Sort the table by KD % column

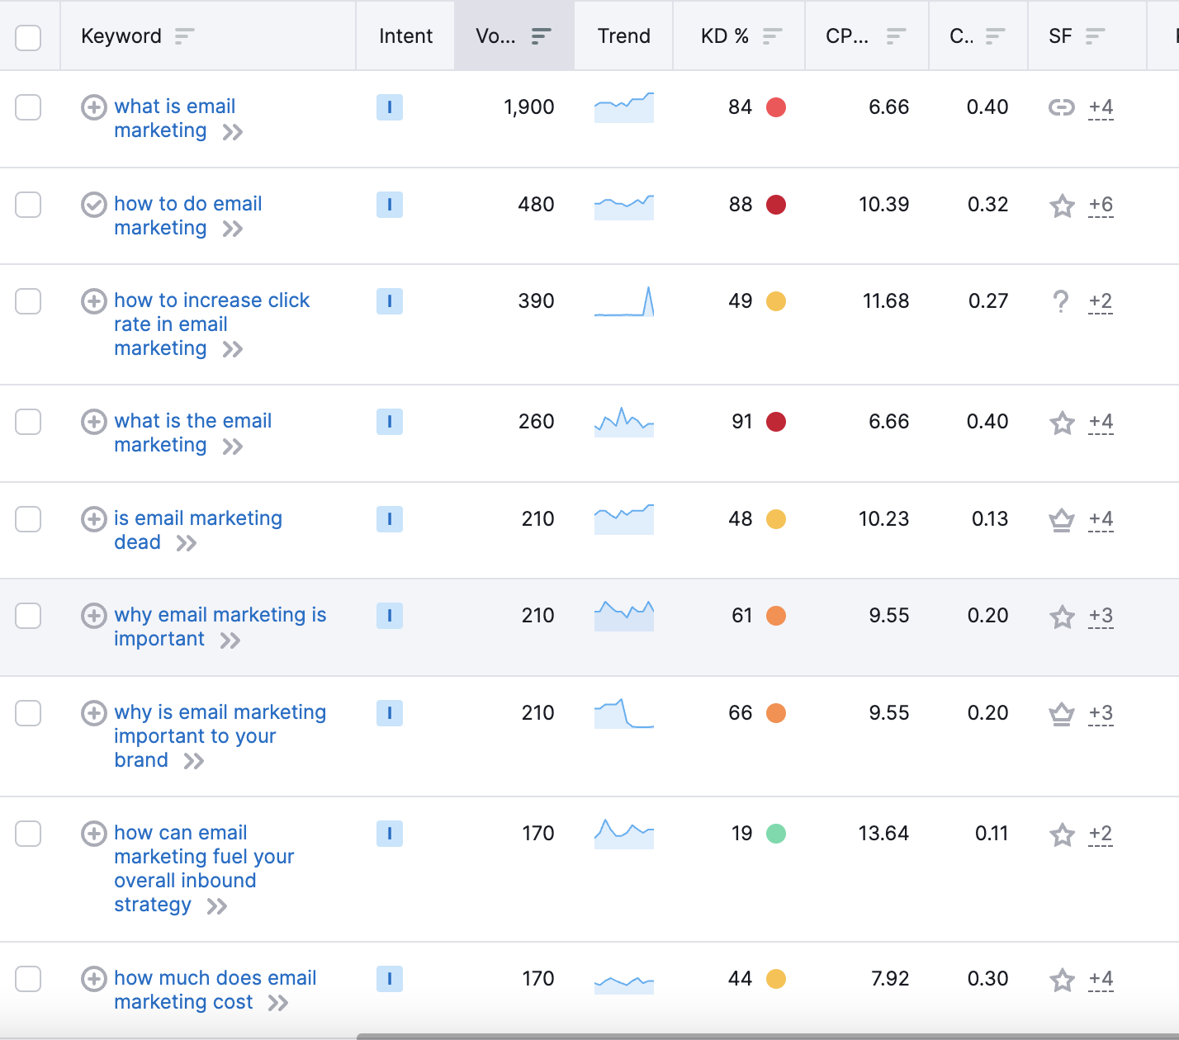pyautogui.click(x=772, y=36)
